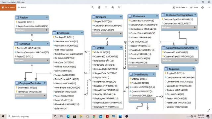
Task: Open the Windows Start menu
Action: pos(3,116)
